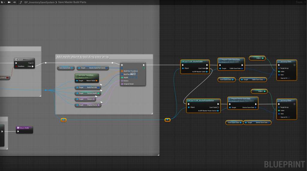The image size is (307, 171).
Task: Select the reroute node left of Cast To BP_MasterPowerDevice
Action: pyautogui.click(x=168, y=120)
